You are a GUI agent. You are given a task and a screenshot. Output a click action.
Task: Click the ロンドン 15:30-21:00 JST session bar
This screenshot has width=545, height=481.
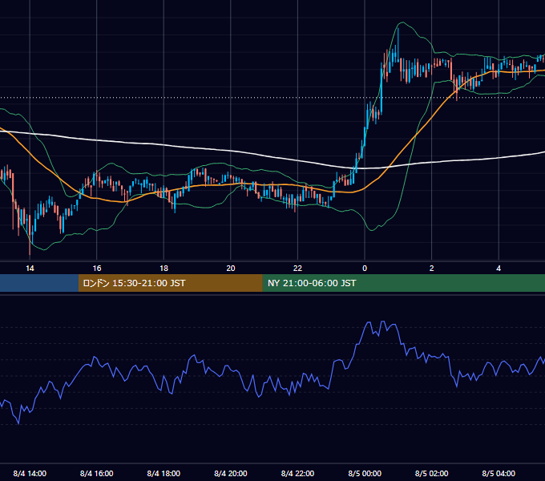coord(170,283)
